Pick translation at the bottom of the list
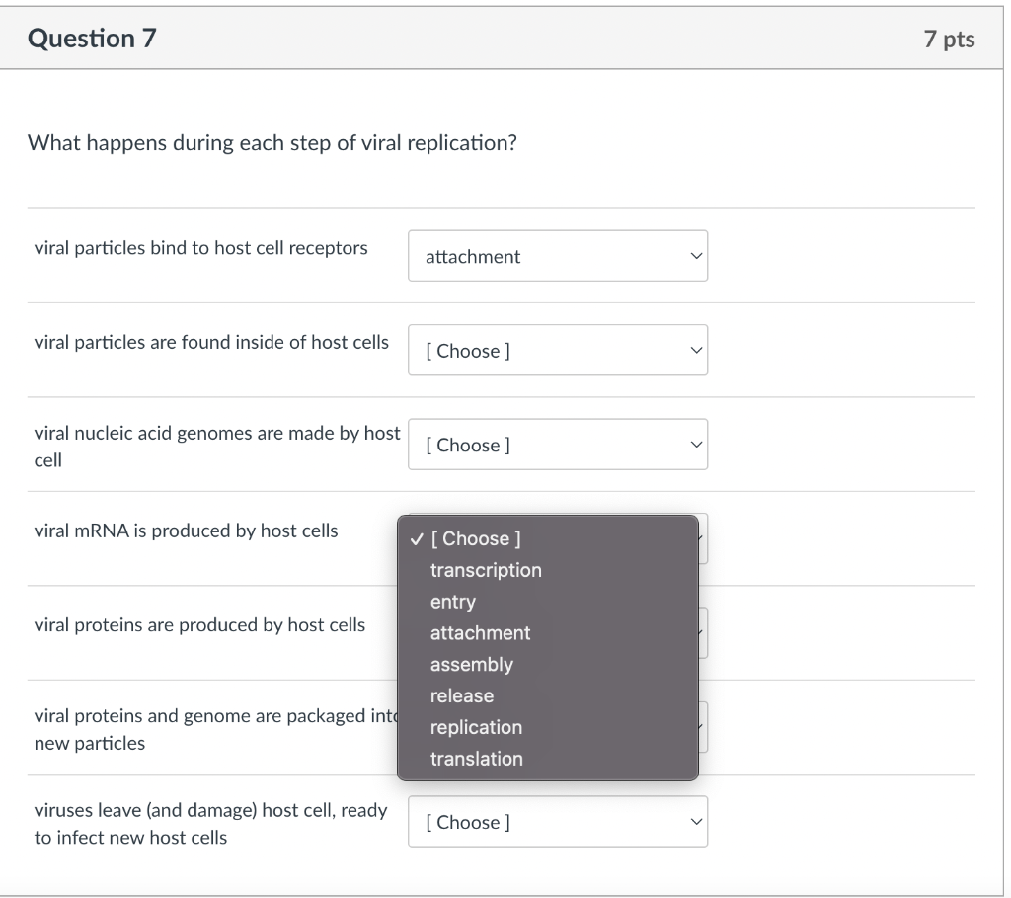This screenshot has width=1011, height=898. point(477,759)
